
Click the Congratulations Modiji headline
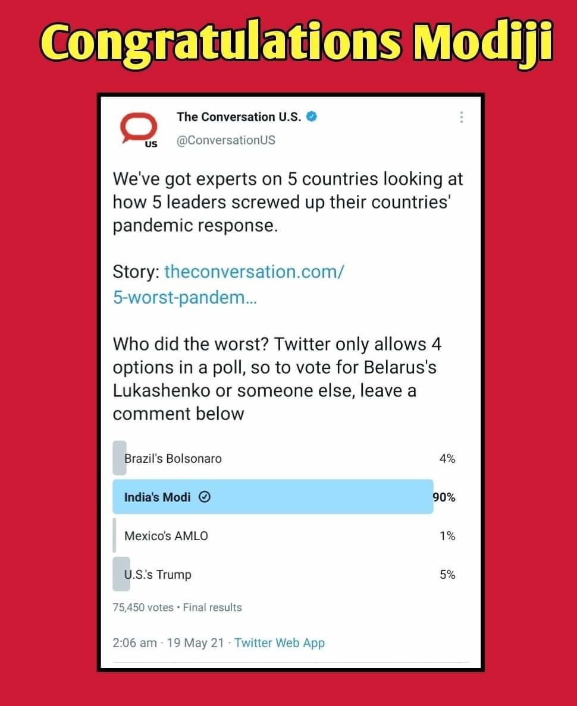tap(297, 42)
